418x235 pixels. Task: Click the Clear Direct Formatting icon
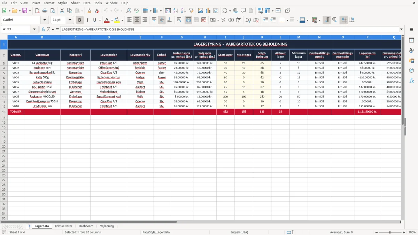click(x=97, y=11)
